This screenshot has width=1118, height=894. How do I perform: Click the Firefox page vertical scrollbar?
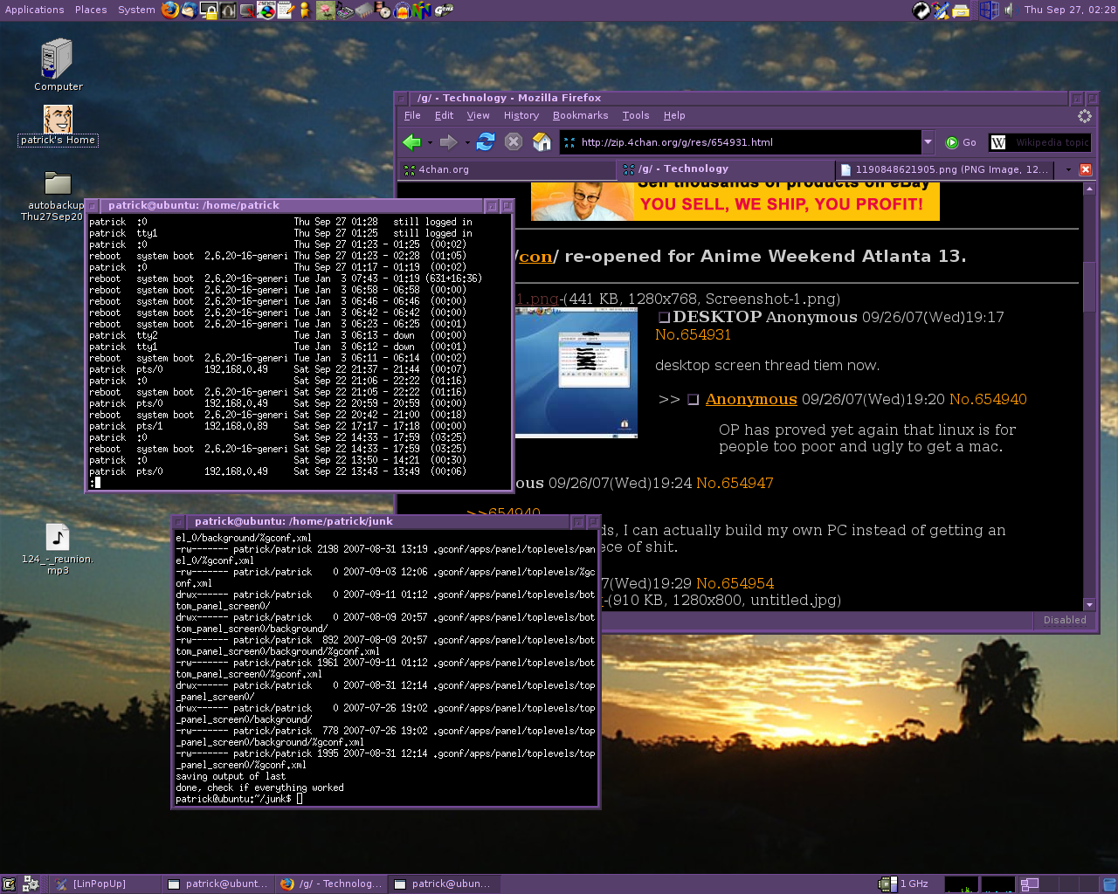1089,395
